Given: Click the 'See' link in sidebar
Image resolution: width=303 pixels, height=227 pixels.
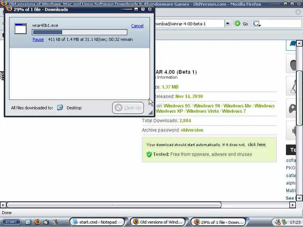Looking at the screenshot, I should click(x=290, y=198).
